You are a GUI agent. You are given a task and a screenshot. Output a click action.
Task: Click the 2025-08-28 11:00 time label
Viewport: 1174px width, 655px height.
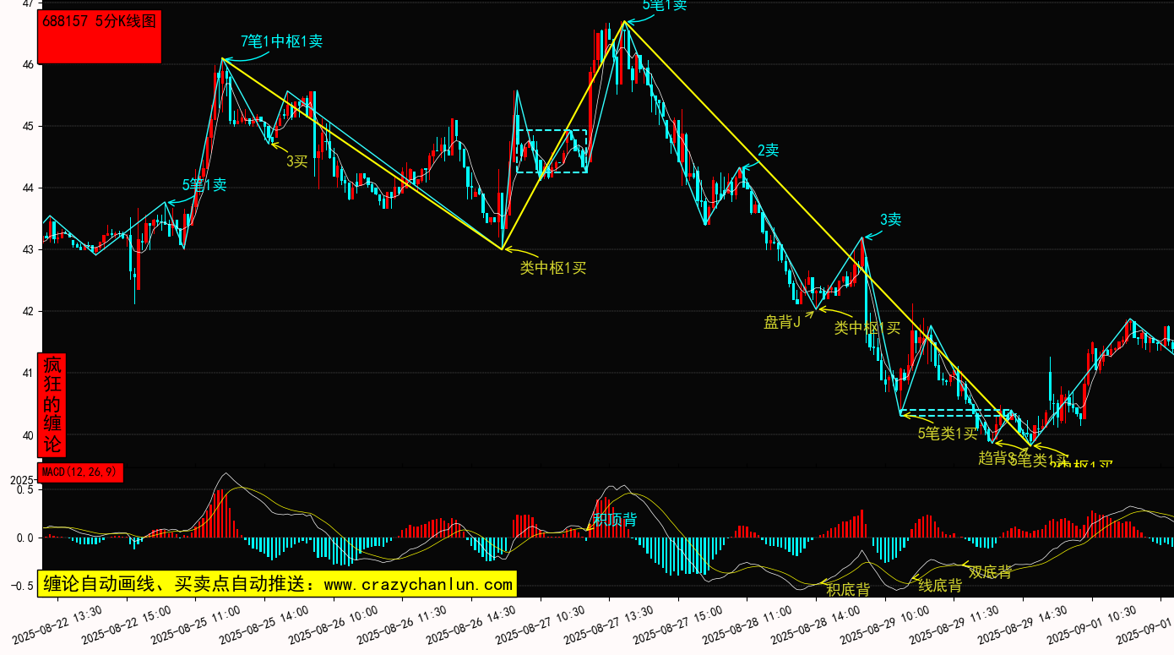748,625
